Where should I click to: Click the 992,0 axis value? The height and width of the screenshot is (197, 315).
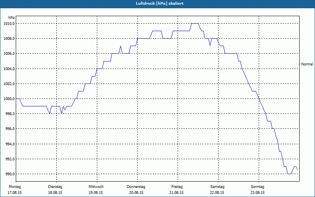point(10,159)
